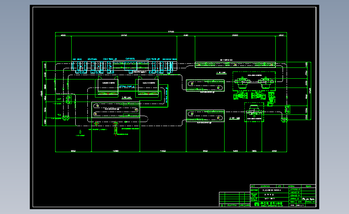
Task: Select the lower sanding booth label
Action: [x=254, y=119]
